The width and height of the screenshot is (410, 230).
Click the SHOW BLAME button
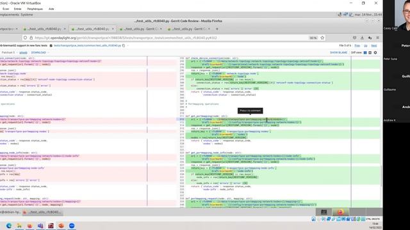[338, 52]
